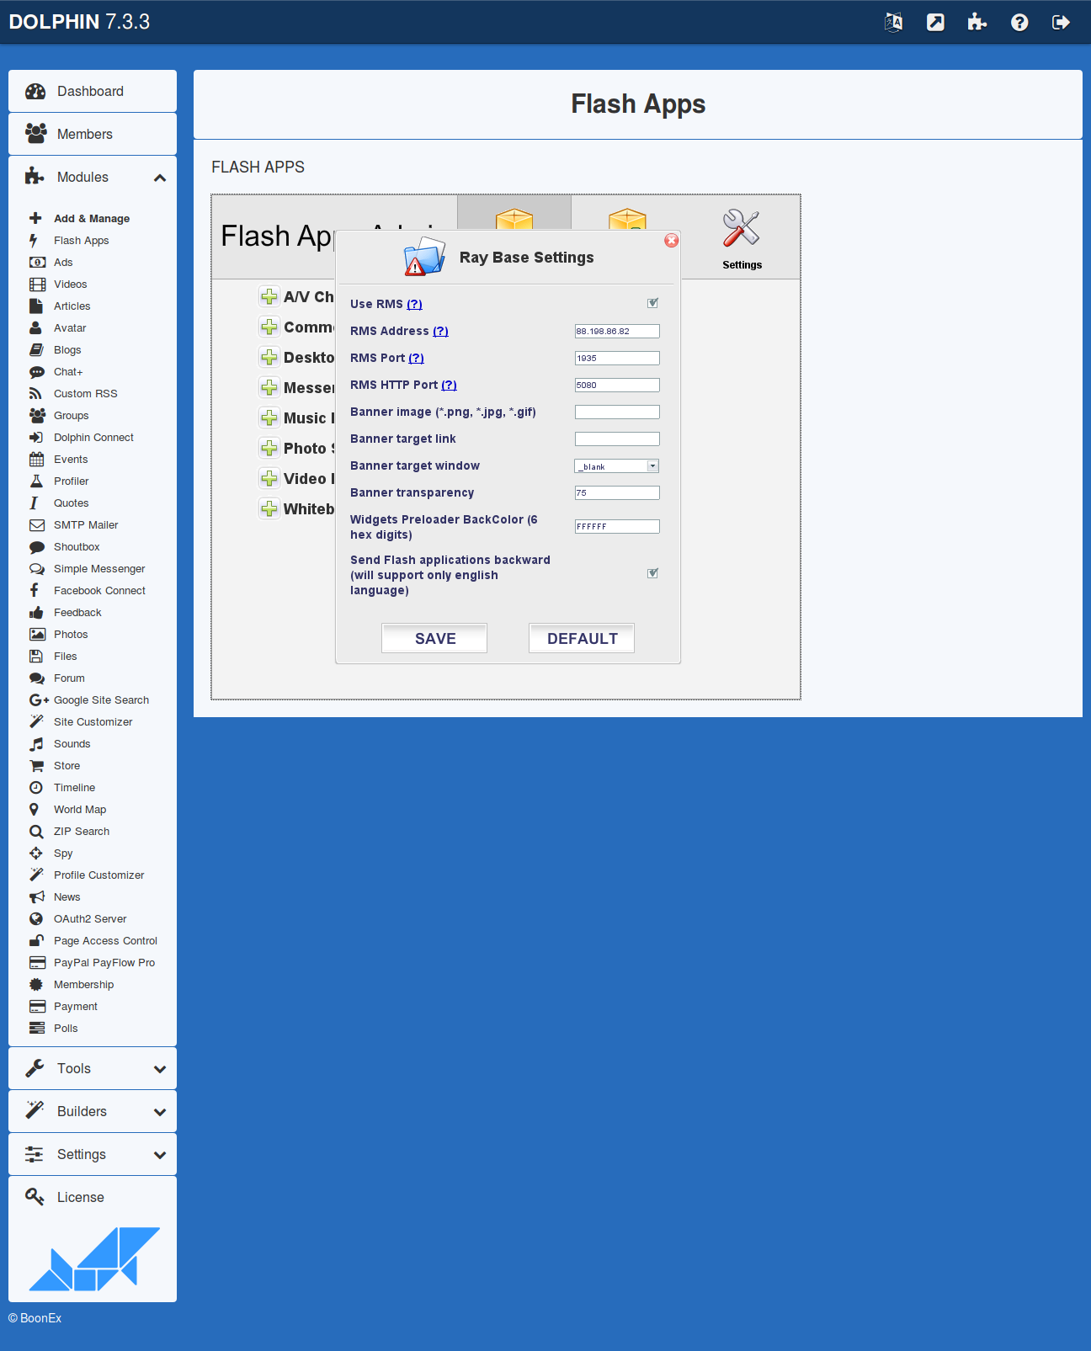1091x1351 pixels.
Task: Open the Profiler module menu item
Action: pos(71,481)
